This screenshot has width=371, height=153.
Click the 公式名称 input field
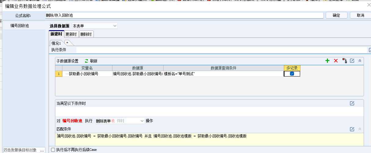[184, 15]
